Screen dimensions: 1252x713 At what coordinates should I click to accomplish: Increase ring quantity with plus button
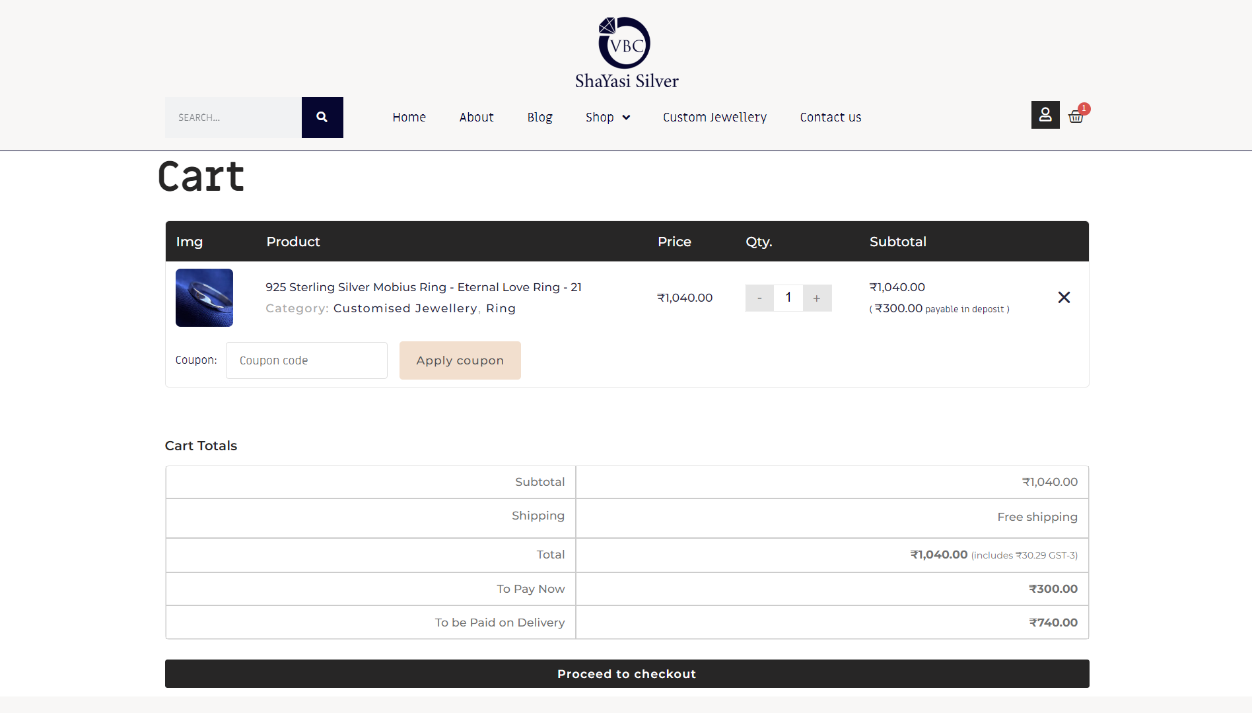tap(817, 298)
